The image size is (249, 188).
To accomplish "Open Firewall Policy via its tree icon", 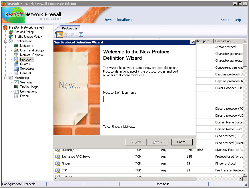I will (11, 32).
